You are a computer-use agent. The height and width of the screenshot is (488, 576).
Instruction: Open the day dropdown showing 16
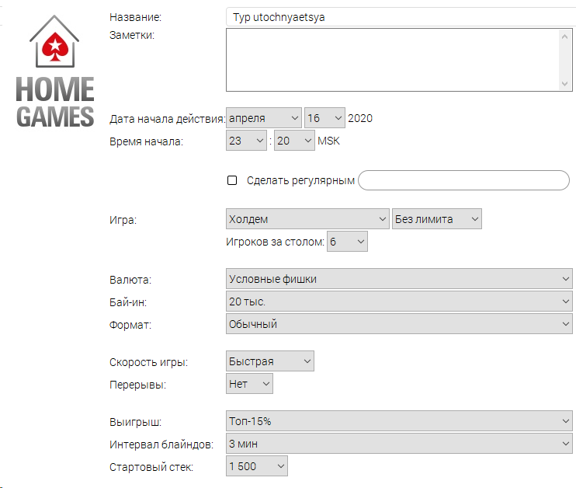pos(324,118)
